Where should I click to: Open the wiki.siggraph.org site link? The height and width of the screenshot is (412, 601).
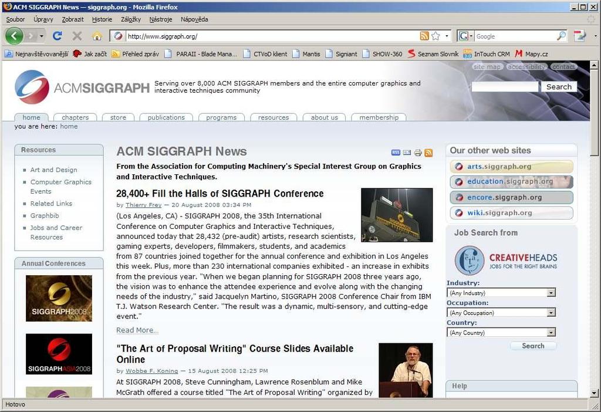point(512,212)
